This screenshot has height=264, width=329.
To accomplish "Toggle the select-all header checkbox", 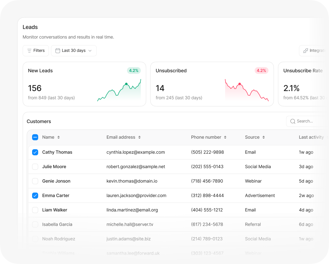I will (35, 137).
